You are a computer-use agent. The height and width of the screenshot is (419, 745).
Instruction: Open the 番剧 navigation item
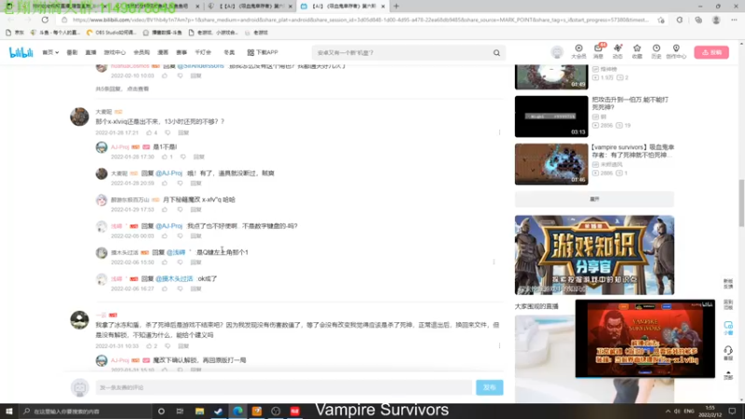point(72,52)
